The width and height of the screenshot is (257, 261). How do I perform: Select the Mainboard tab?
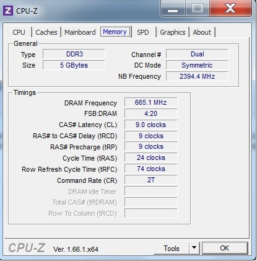[x=80, y=32]
